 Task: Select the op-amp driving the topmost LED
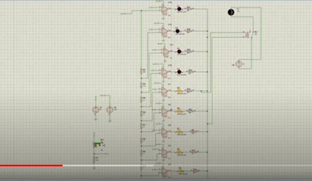165,9
